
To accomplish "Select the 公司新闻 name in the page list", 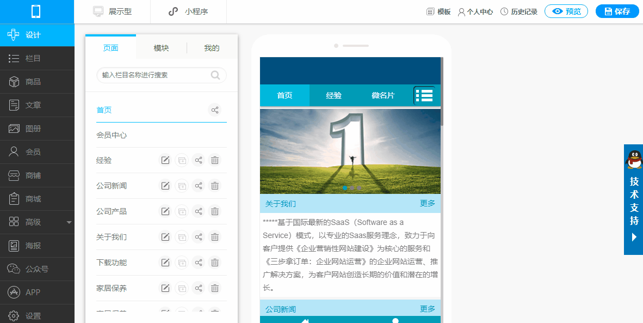I will click(x=112, y=186).
